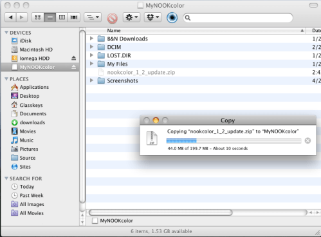Eject the MyNOOKcolor device
This screenshot has width=321, height=237.
click(73, 67)
